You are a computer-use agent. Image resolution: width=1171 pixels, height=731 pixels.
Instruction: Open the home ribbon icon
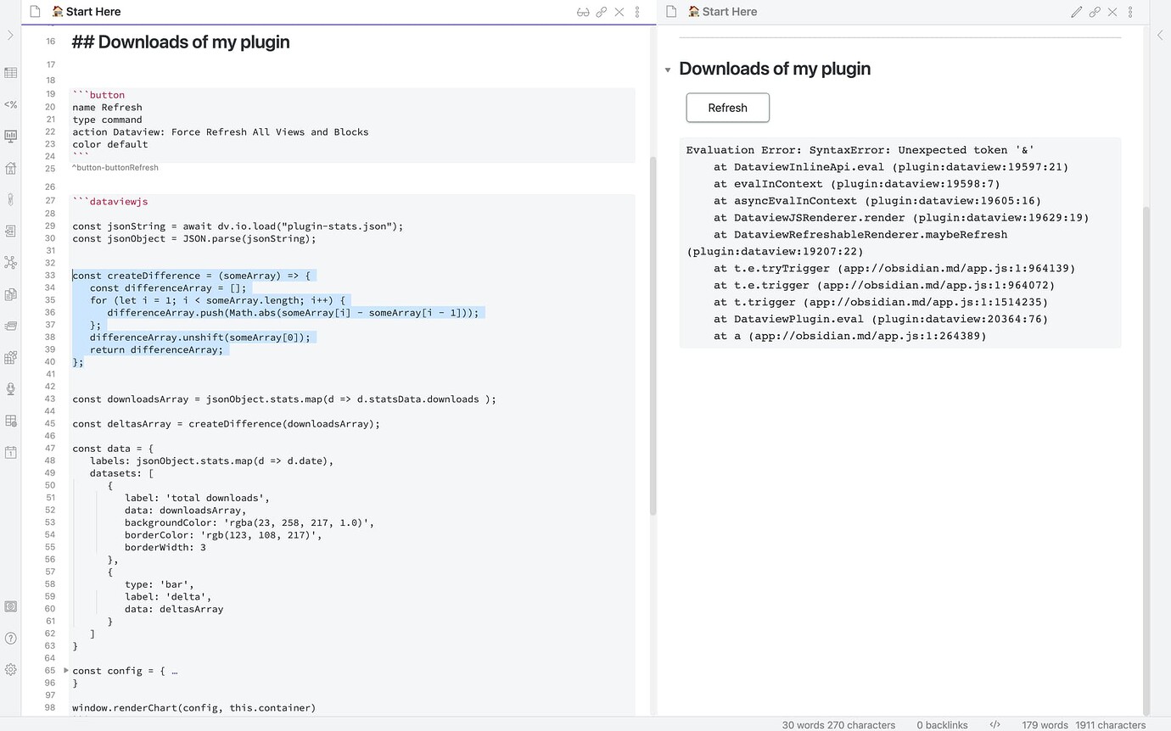point(11,168)
